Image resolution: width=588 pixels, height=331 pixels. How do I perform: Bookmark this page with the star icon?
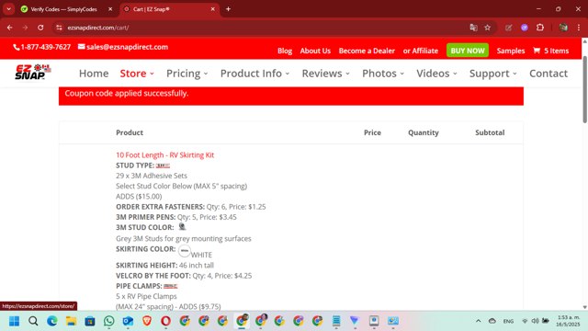coord(487,28)
